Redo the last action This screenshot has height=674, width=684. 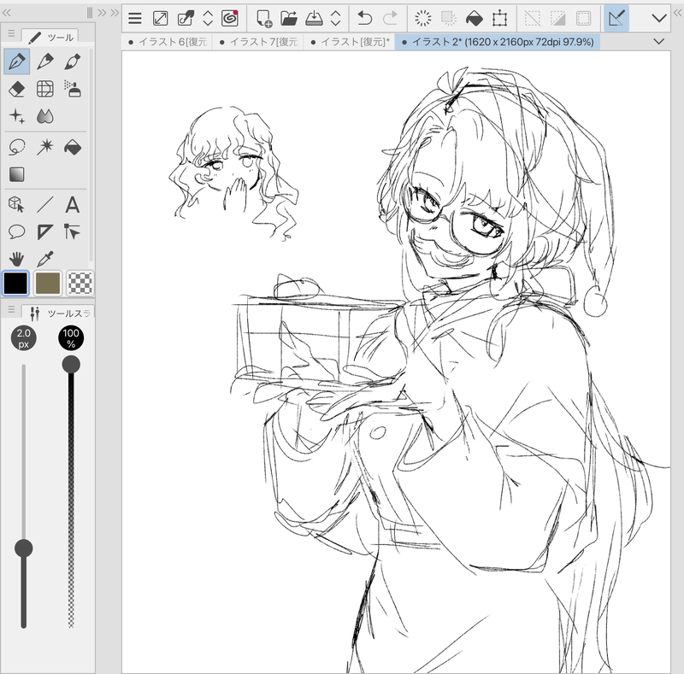pos(390,18)
